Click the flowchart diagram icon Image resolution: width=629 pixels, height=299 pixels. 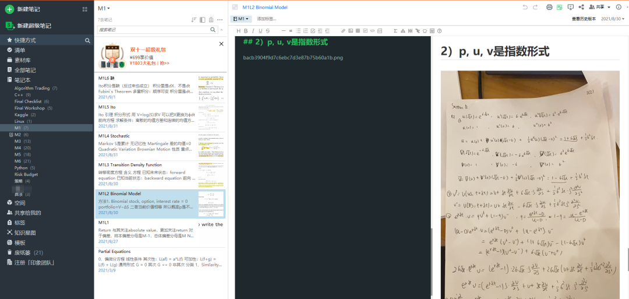(x=403, y=31)
